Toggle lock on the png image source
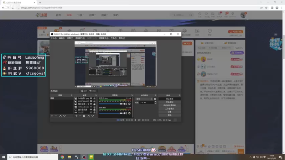285x160 pixels. pyautogui.click(x=94, y=98)
